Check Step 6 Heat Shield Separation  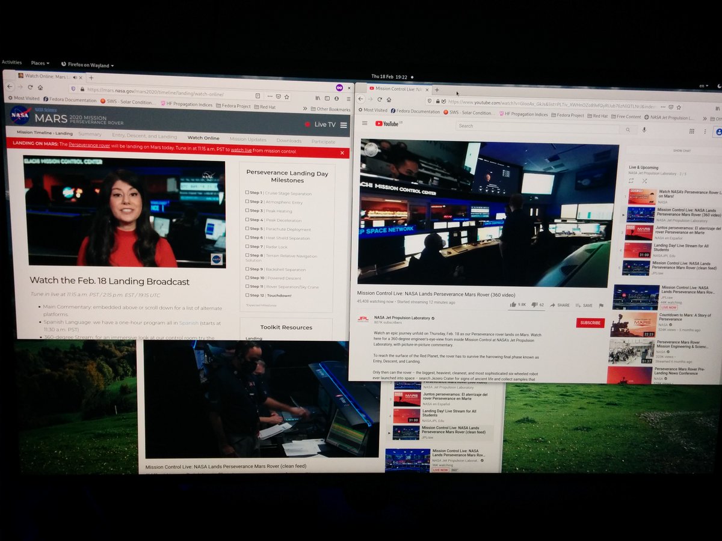(247, 237)
